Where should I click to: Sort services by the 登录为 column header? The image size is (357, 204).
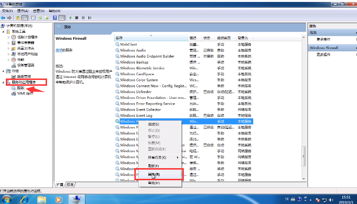244,38
